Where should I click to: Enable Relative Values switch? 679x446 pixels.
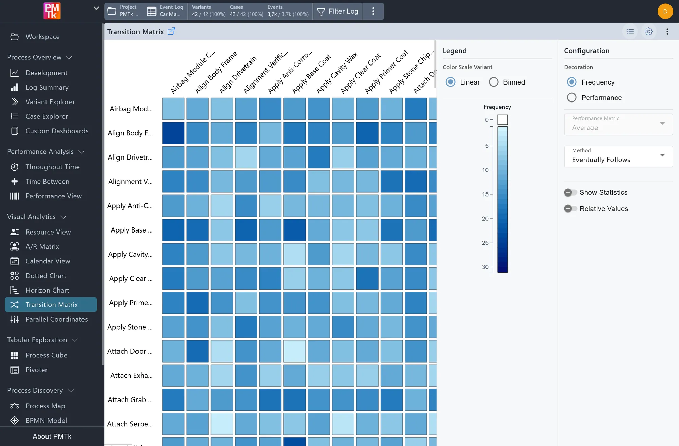570,209
